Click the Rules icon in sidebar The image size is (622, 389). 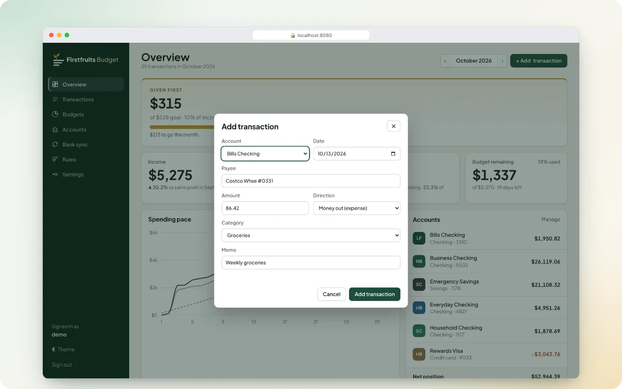click(55, 159)
